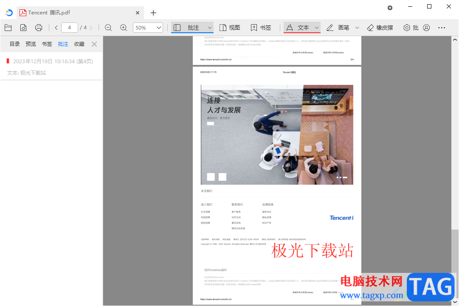The height and width of the screenshot is (306, 459).
Task: Open the 视图 view options
Action: [x=230, y=28]
